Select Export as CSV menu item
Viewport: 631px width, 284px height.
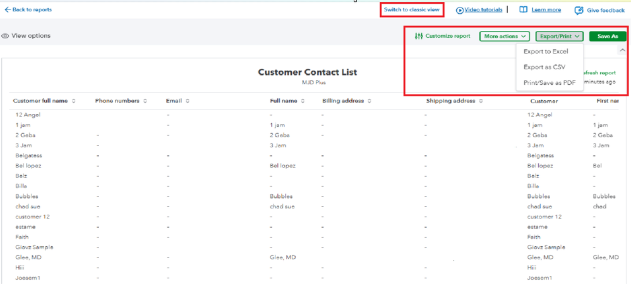pyautogui.click(x=544, y=67)
